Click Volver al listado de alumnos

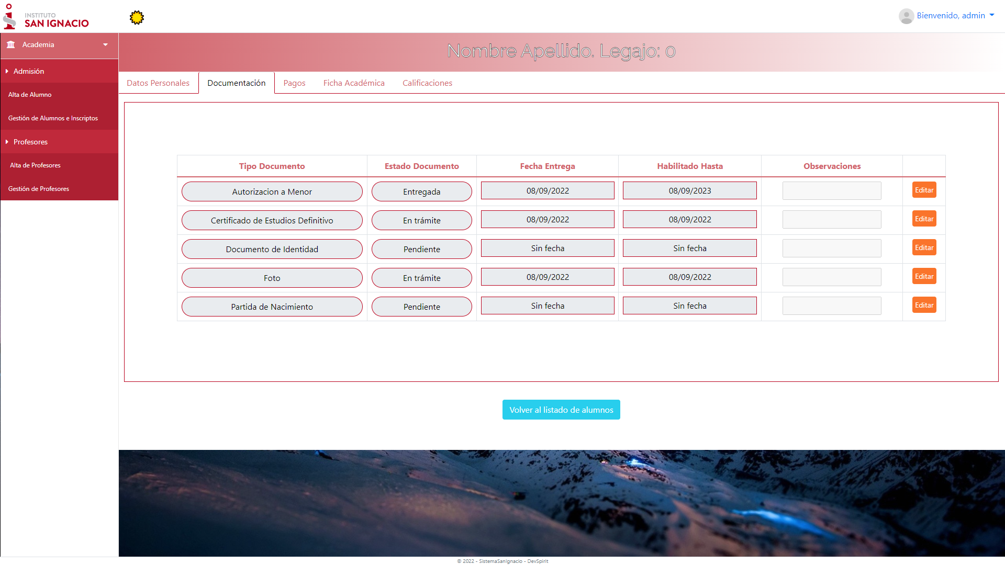pyautogui.click(x=561, y=410)
